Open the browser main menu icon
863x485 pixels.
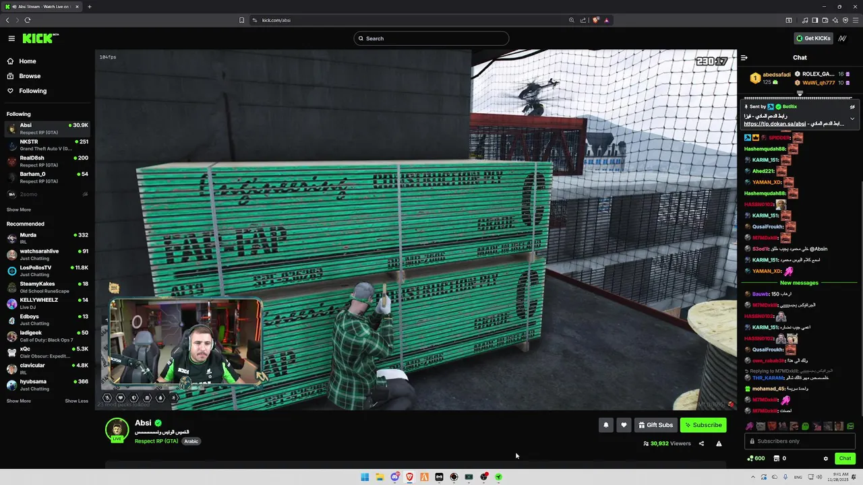[x=855, y=20]
